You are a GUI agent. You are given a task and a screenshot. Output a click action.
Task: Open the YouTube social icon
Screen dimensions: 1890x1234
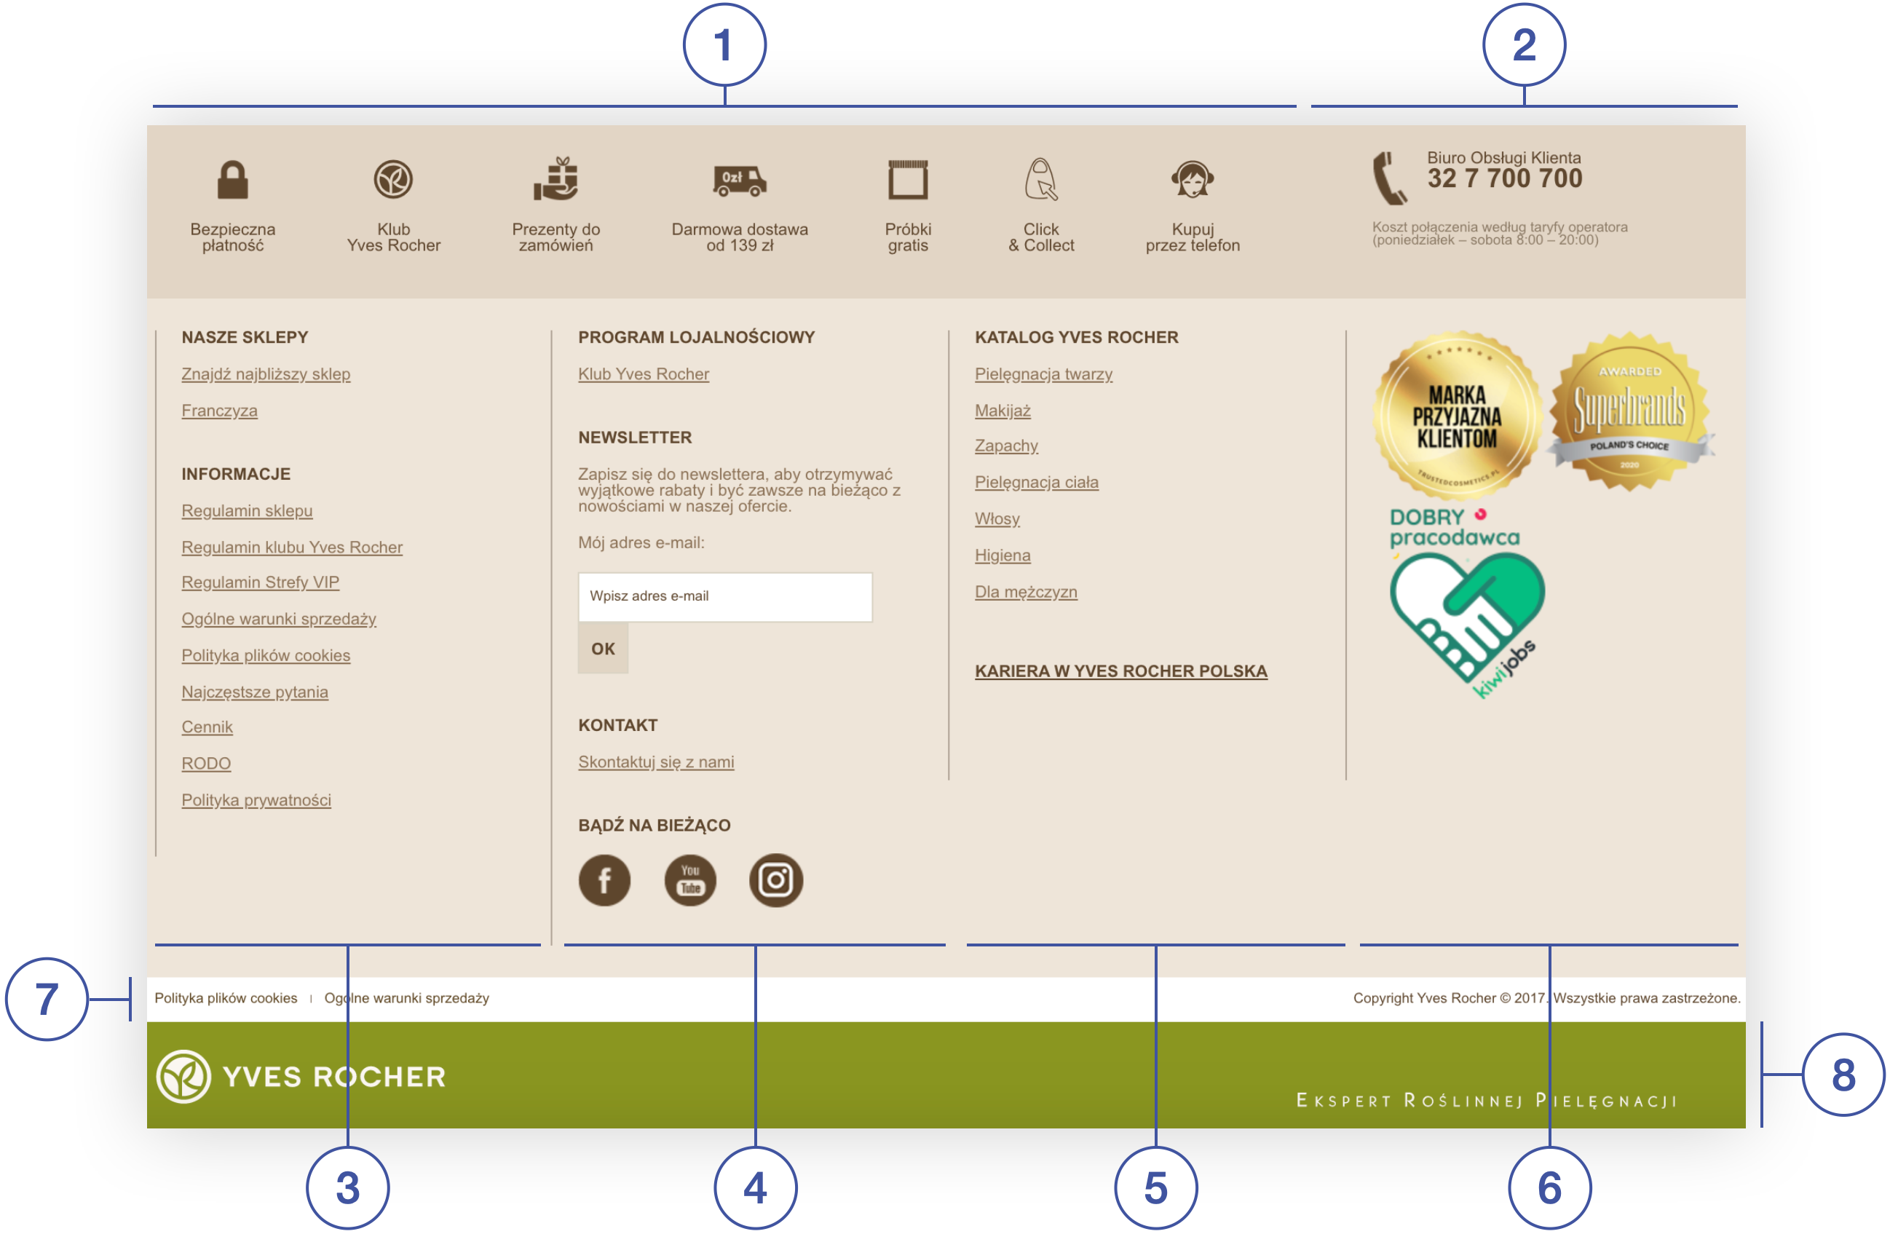point(690,880)
